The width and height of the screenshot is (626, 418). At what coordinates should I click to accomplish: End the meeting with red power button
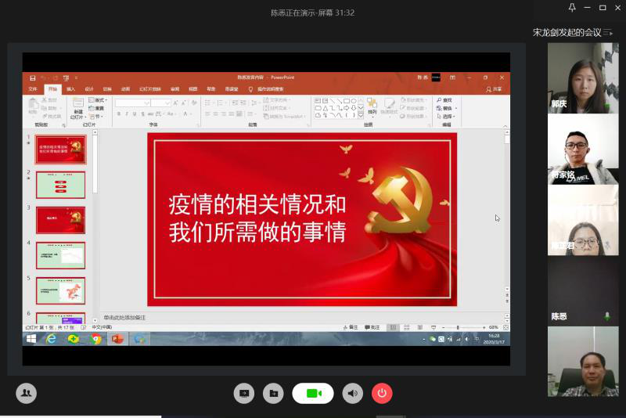[382, 393]
